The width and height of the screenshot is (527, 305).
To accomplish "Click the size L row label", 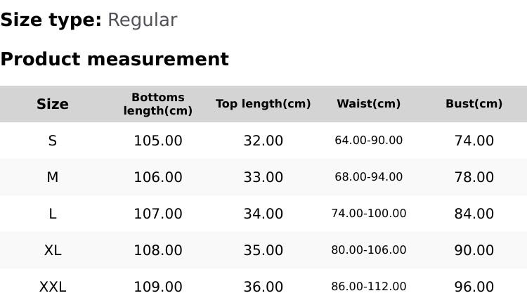I will click(53, 214).
